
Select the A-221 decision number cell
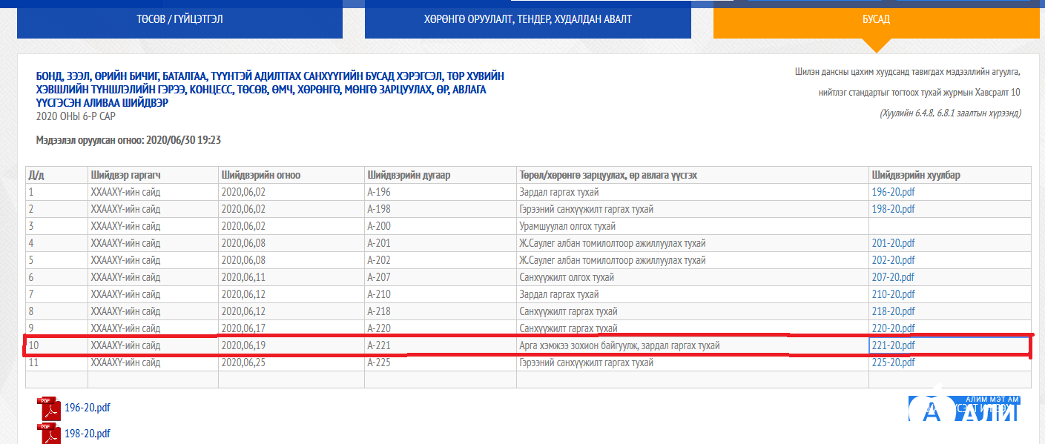(378, 346)
